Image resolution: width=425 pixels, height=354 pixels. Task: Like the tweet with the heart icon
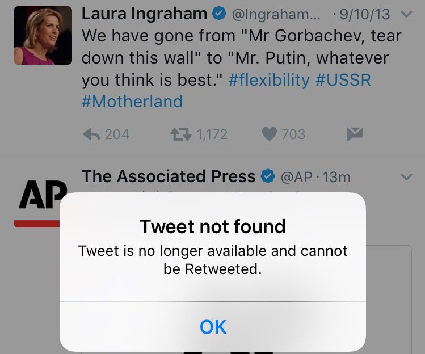click(x=270, y=134)
